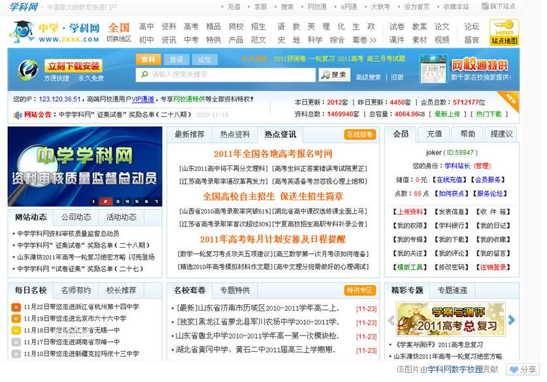Image resolution: width=547 pixels, height=382 pixels.
Task: Open the 全国 切换地区 region switcher
Action: point(119,33)
